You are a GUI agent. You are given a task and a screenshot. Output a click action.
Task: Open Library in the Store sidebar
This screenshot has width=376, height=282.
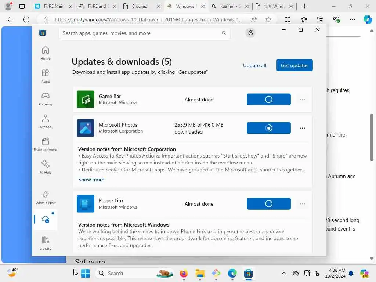[45, 243]
